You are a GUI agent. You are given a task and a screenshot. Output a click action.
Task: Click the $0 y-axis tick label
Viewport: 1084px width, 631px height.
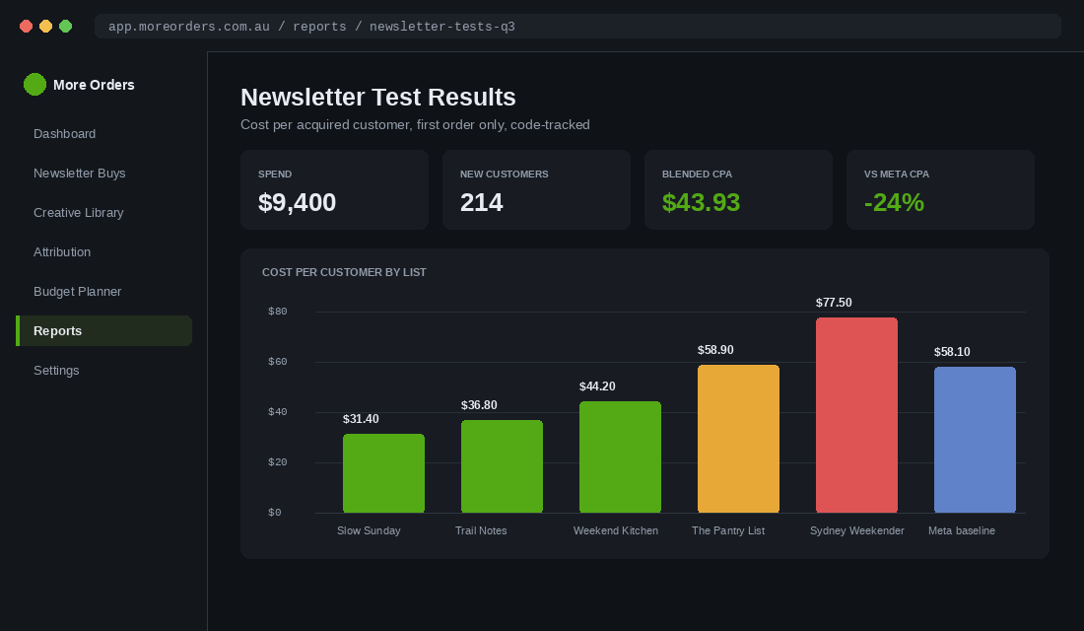(x=275, y=513)
